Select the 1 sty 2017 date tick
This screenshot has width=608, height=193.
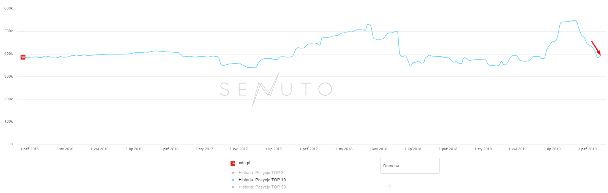204,149
